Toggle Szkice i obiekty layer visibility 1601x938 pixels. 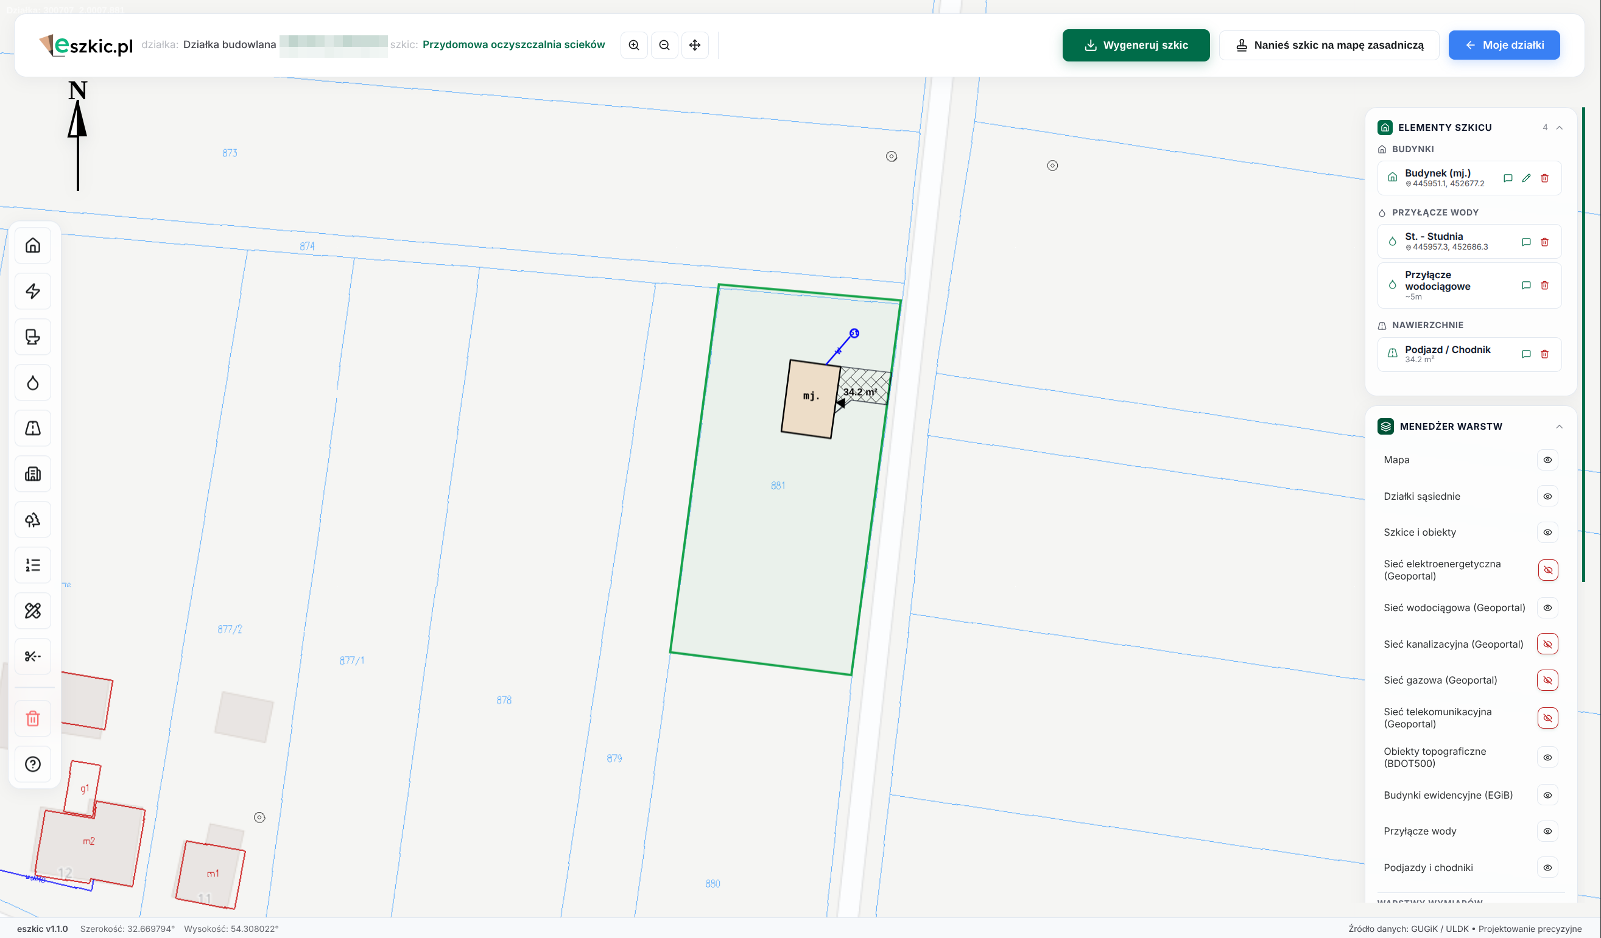click(1547, 532)
